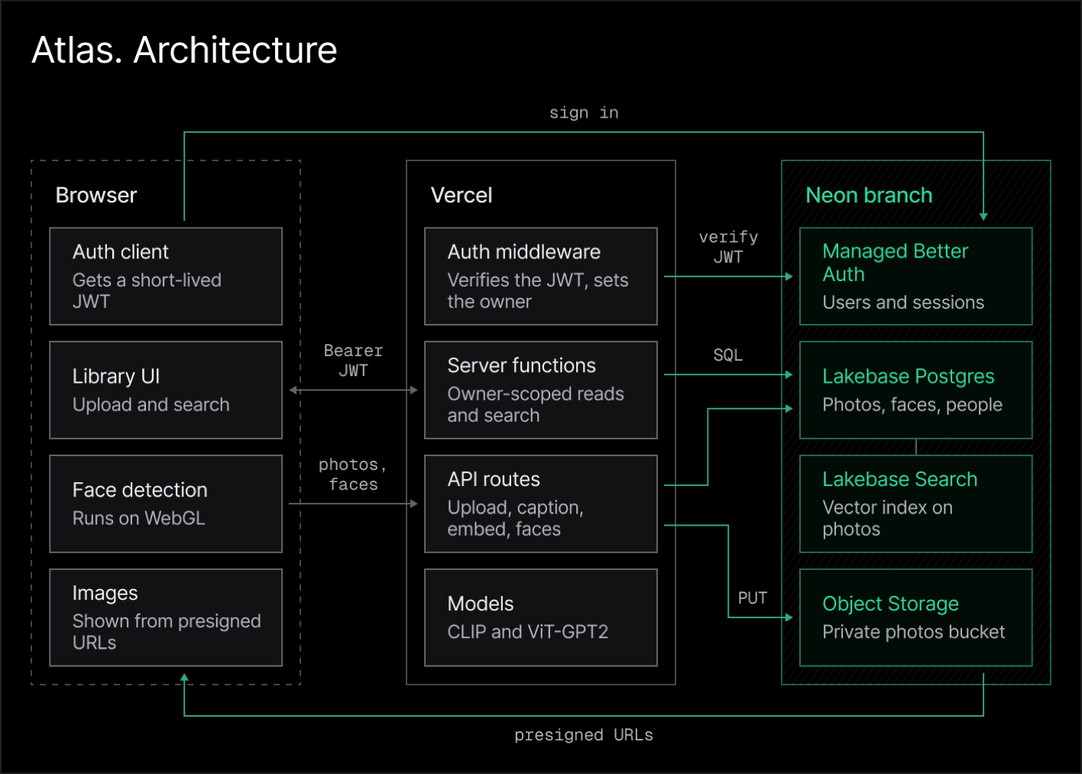1082x774 pixels.
Task: Select the API routes box
Action: (541, 504)
